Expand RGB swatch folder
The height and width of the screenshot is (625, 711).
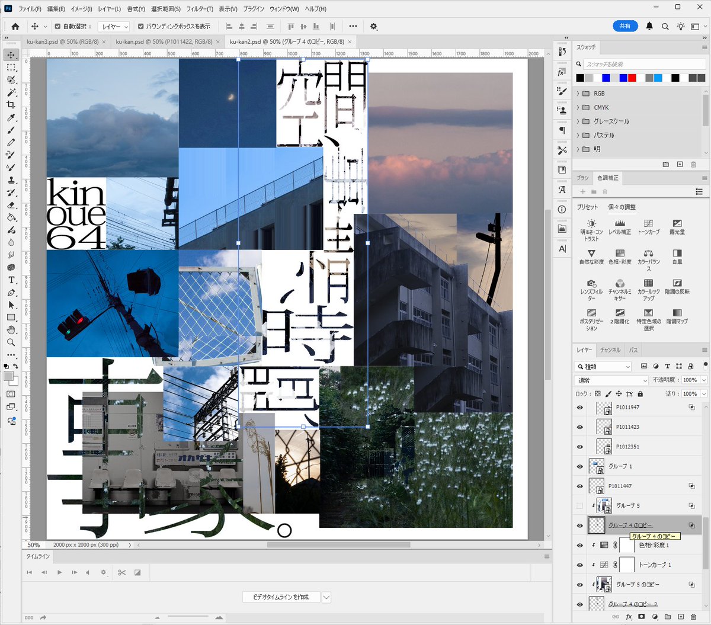[x=578, y=94]
